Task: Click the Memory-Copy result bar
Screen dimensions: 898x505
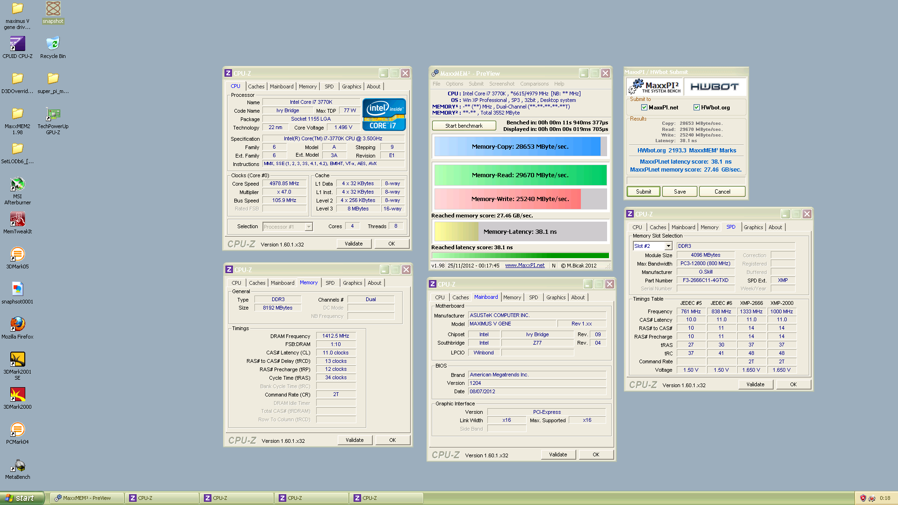Action: click(520, 146)
